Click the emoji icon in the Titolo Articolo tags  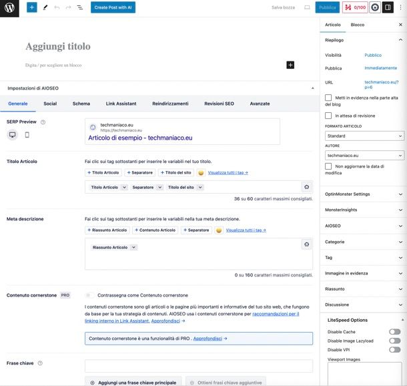click(201, 172)
